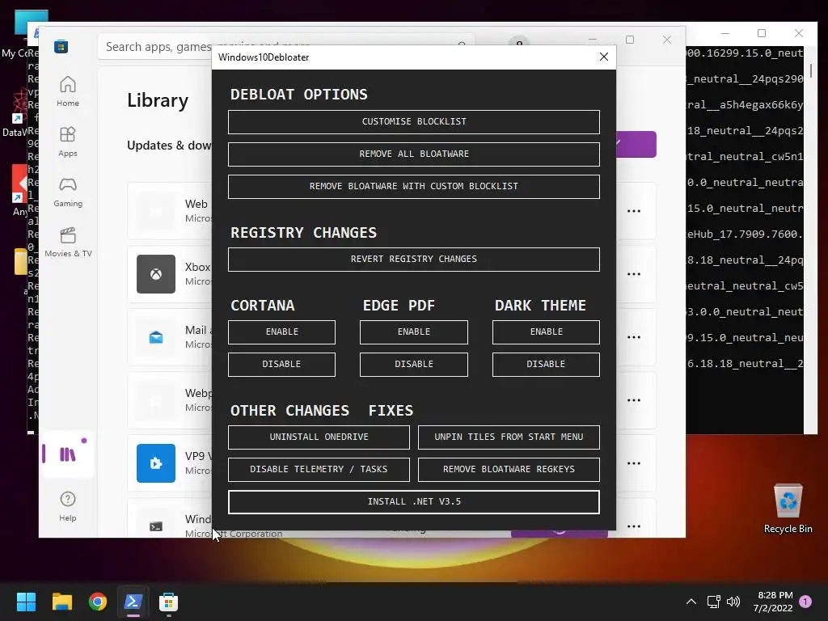The height and width of the screenshot is (621, 828).
Task: Click the network icon in system tray
Action: (714, 602)
